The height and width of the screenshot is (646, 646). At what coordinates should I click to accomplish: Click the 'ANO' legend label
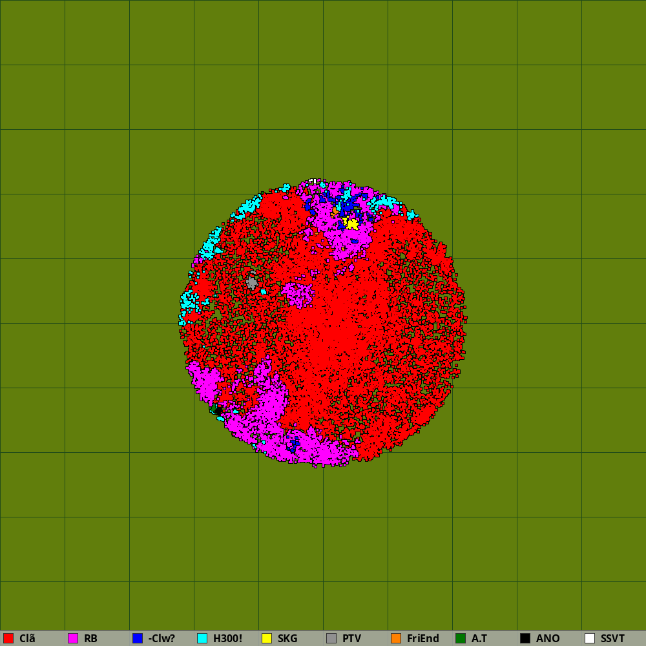548,638
